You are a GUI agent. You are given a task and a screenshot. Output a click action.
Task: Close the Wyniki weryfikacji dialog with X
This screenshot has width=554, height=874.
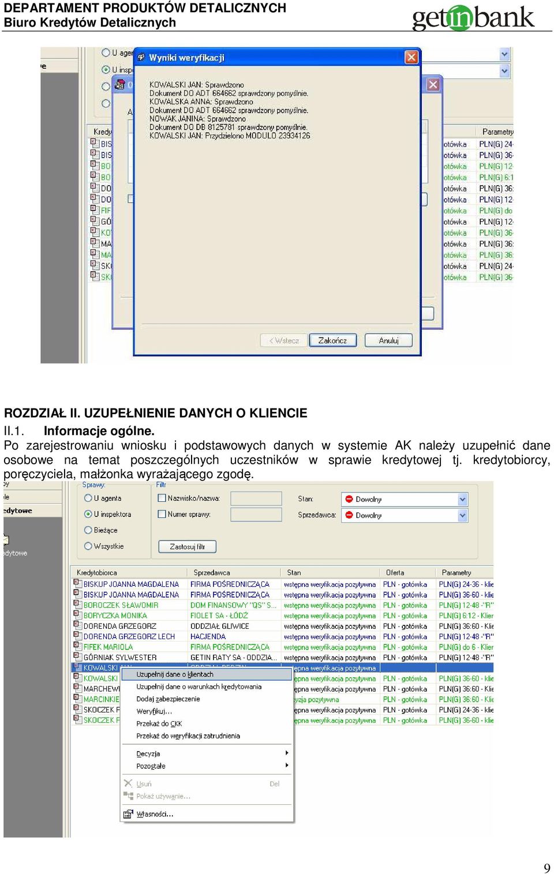pyautogui.click(x=411, y=57)
